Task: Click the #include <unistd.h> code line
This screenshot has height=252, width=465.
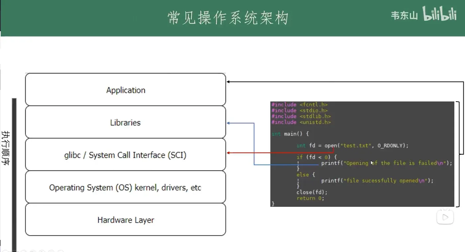Action: [x=301, y=122]
